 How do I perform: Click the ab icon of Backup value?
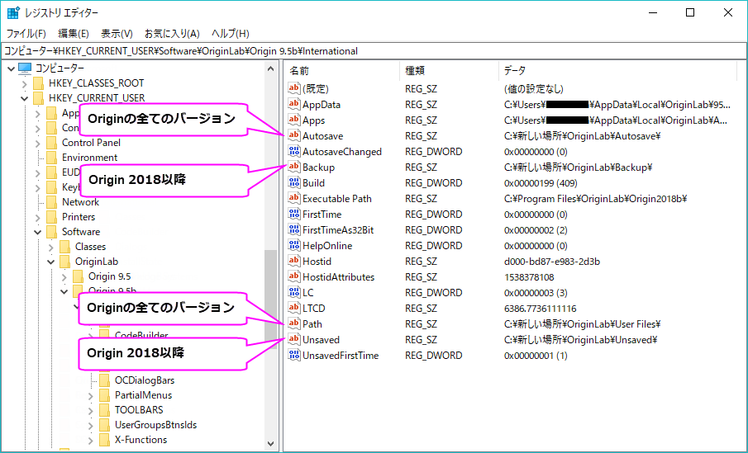coord(294,168)
